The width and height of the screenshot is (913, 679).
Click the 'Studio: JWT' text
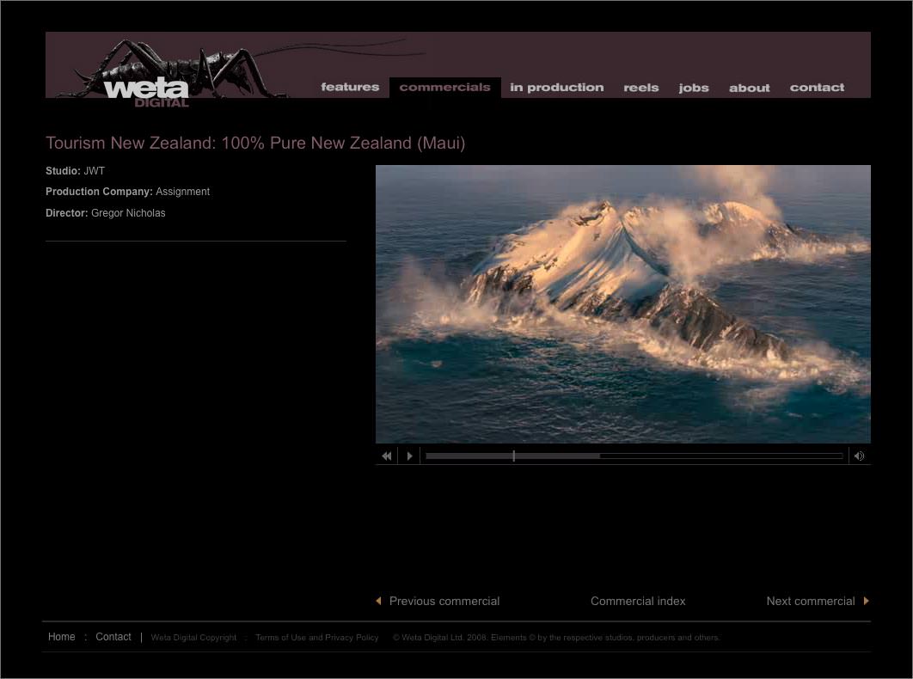point(75,171)
